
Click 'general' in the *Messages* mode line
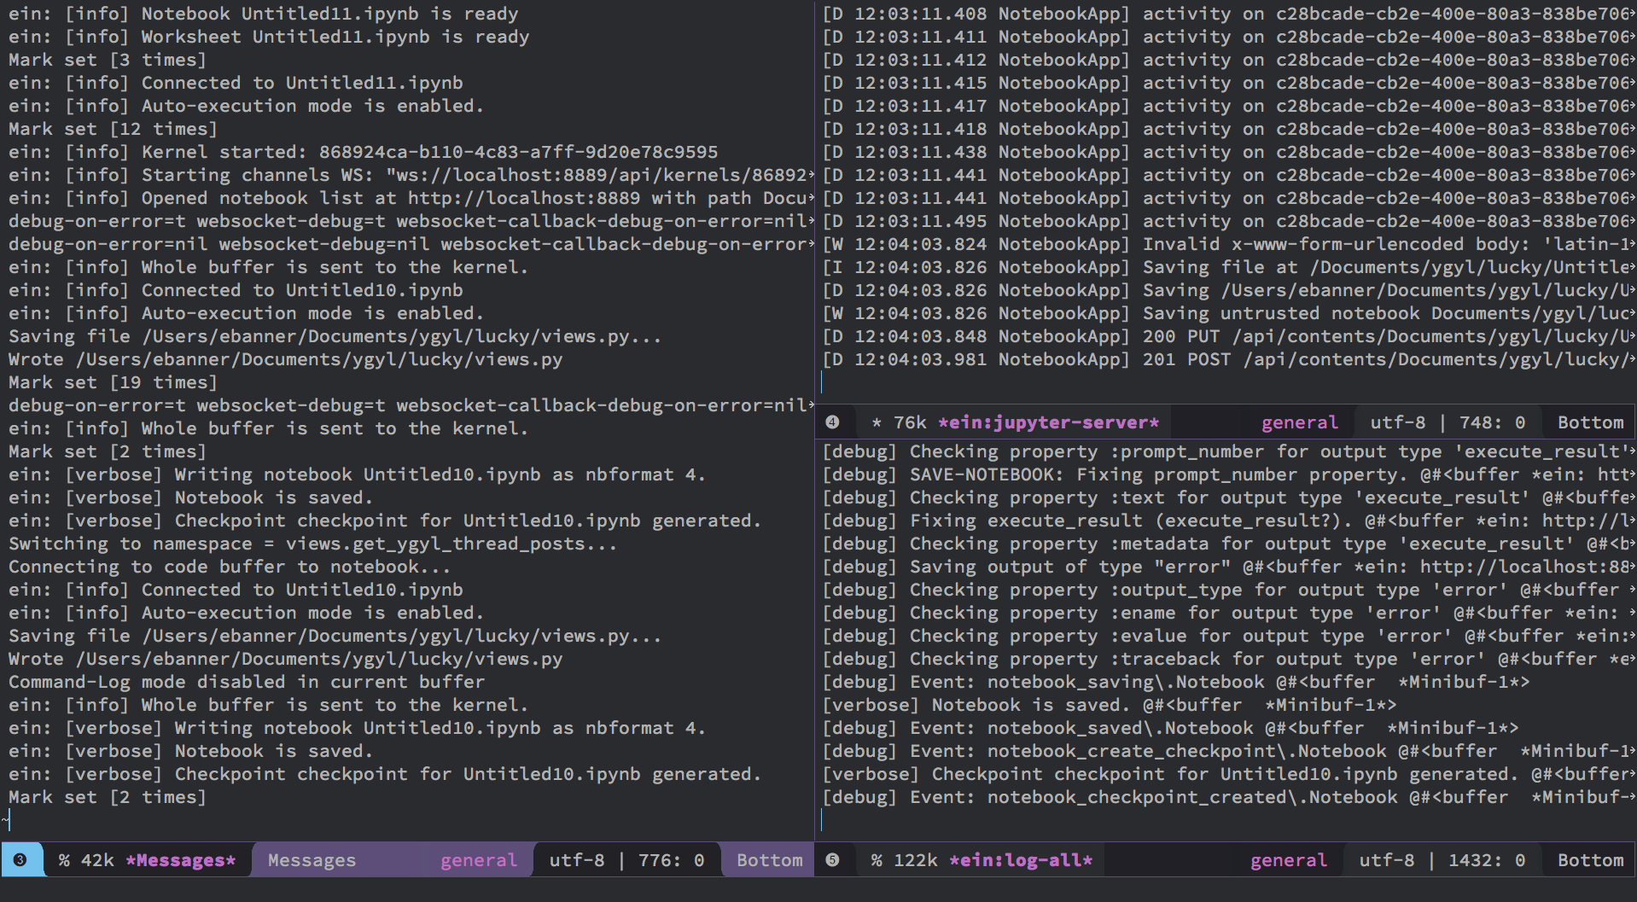pos(479,860)
